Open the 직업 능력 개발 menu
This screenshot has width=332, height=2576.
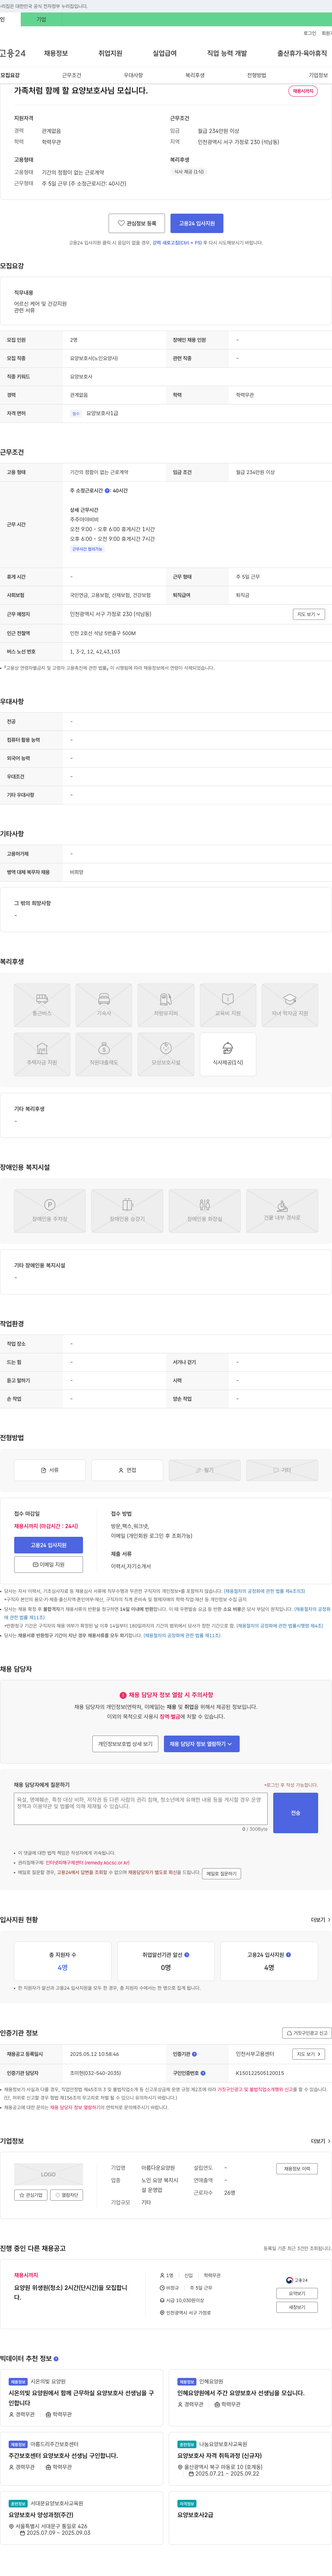point(227,53)
